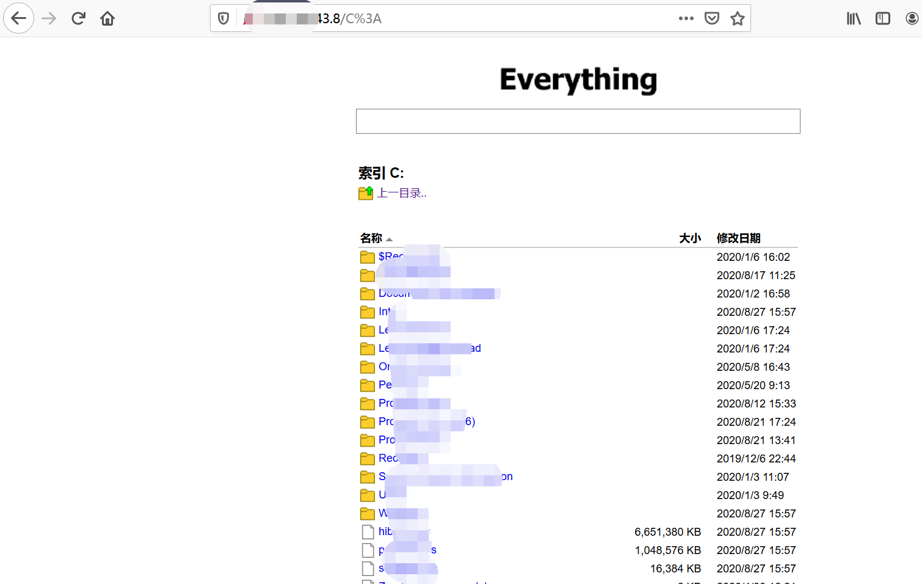922x584 pixels.
Task: Click the date 2020/8/27 15:57 of the Int row
Action: [x=757, y=312]
